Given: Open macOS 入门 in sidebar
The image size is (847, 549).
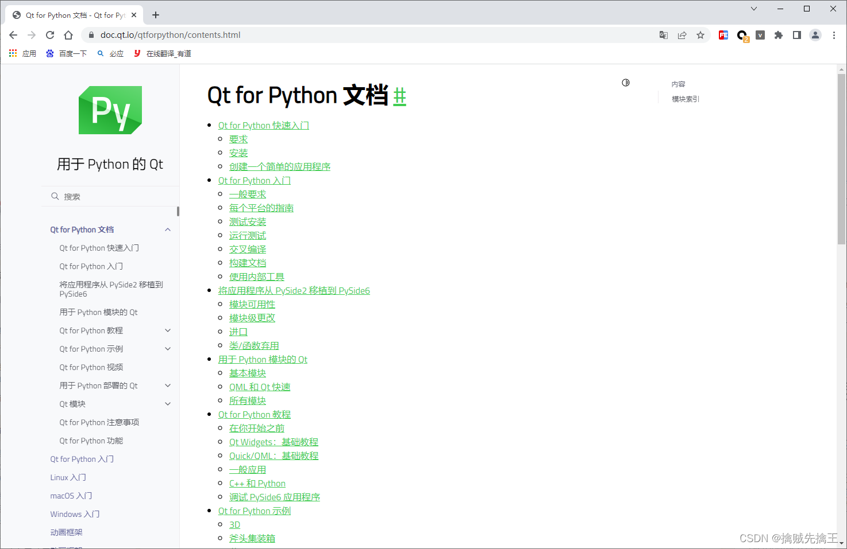Looking at the screenshot, I should coord(71,496).
